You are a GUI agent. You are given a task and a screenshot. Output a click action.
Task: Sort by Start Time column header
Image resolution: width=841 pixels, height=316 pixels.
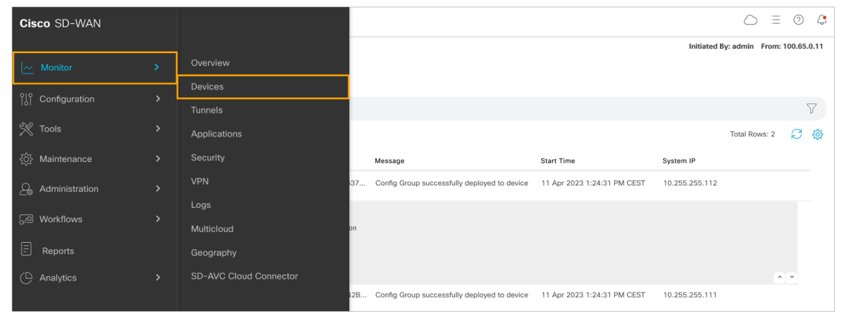[557, 161]
